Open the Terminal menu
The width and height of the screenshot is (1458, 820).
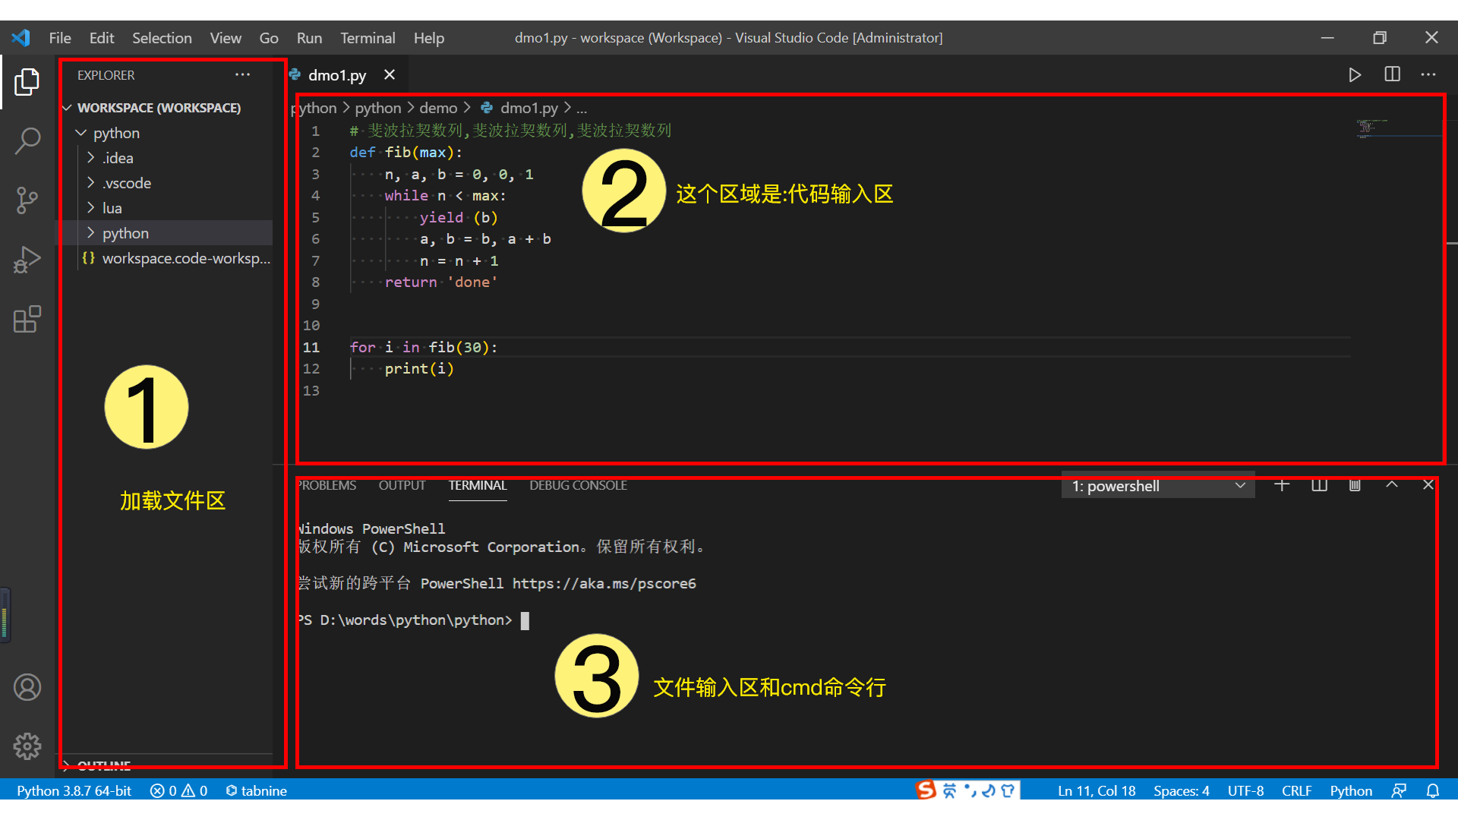tap(368, 37)
